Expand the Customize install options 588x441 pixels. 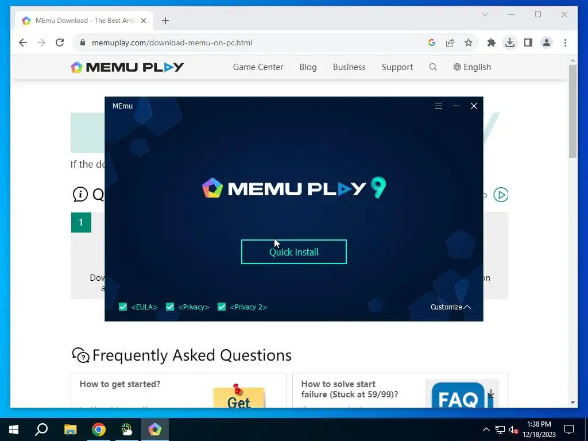click(x=450, y=307)
